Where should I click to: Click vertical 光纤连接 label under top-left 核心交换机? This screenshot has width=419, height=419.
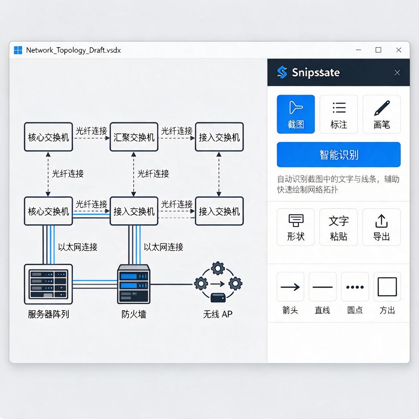pos(68,173)
